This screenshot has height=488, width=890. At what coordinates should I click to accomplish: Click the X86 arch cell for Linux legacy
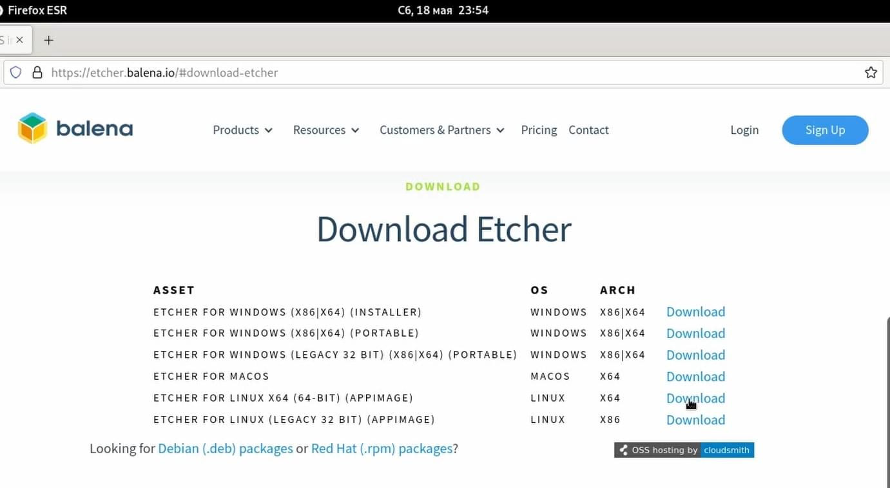point(610,420)
